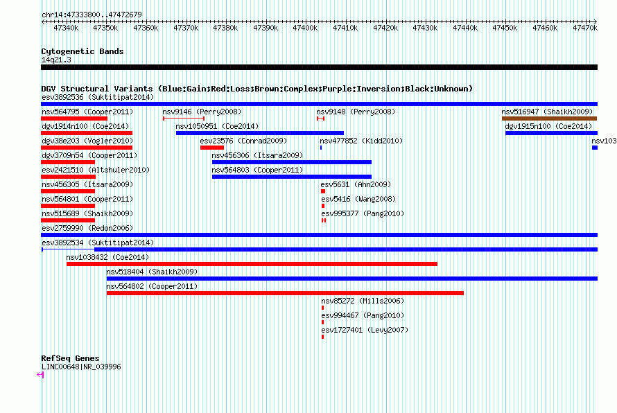
Task: Click esv5416 (Wang2008) label
Action: pyautogui.click(x=358, y=199)
